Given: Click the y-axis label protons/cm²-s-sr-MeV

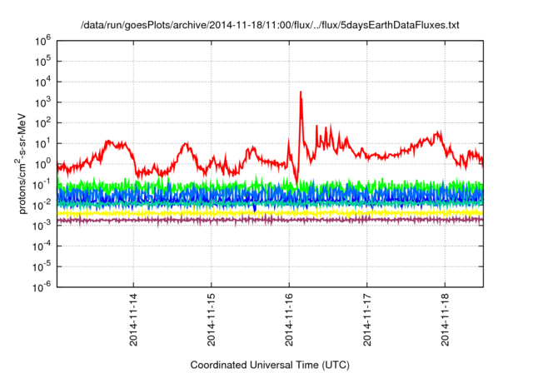Looking at the screenshot, I should coord(21,163).
